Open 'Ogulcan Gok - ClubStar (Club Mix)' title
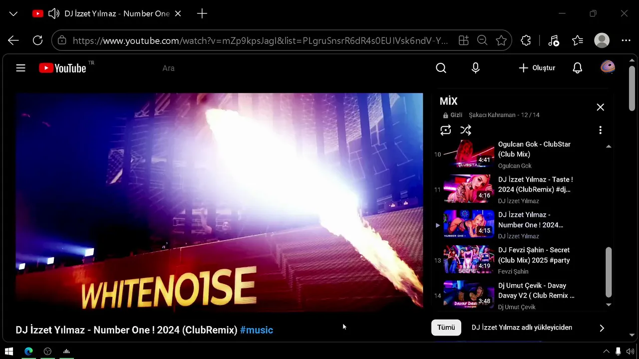Image resolution: width=639 pixels, height=359 pixels. pyautogui.click(x=534, y=149)
